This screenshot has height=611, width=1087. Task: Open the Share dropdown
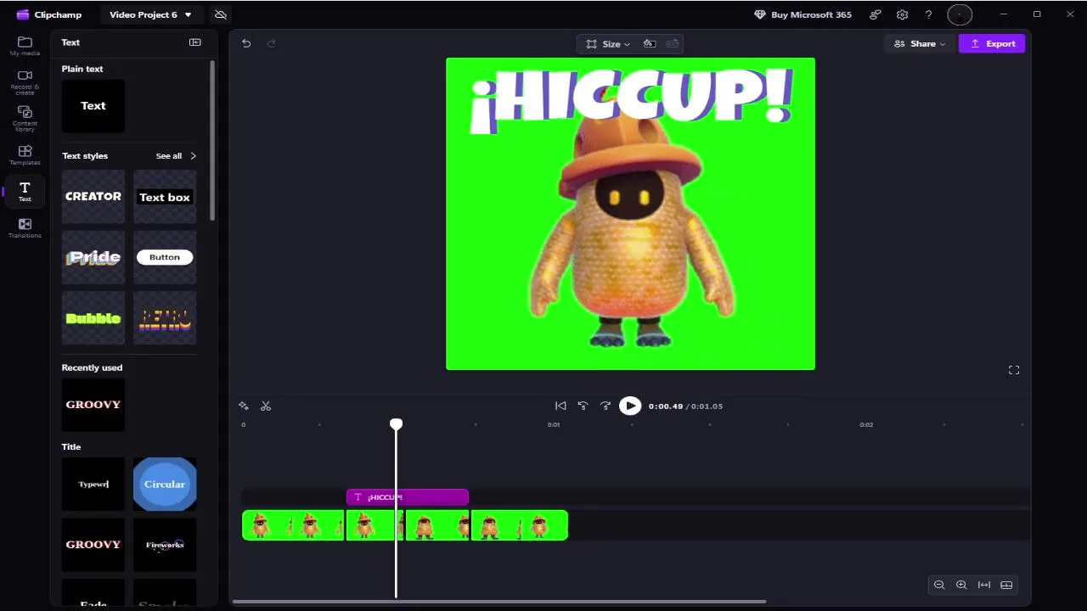(920, 43)
